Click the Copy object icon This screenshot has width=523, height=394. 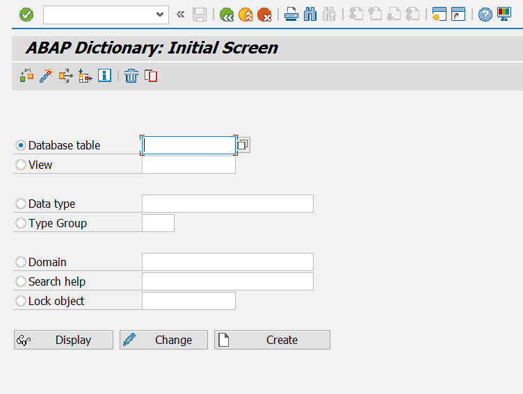[151, 76]
